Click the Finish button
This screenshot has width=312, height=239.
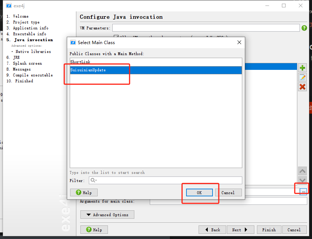coord(269,230)
